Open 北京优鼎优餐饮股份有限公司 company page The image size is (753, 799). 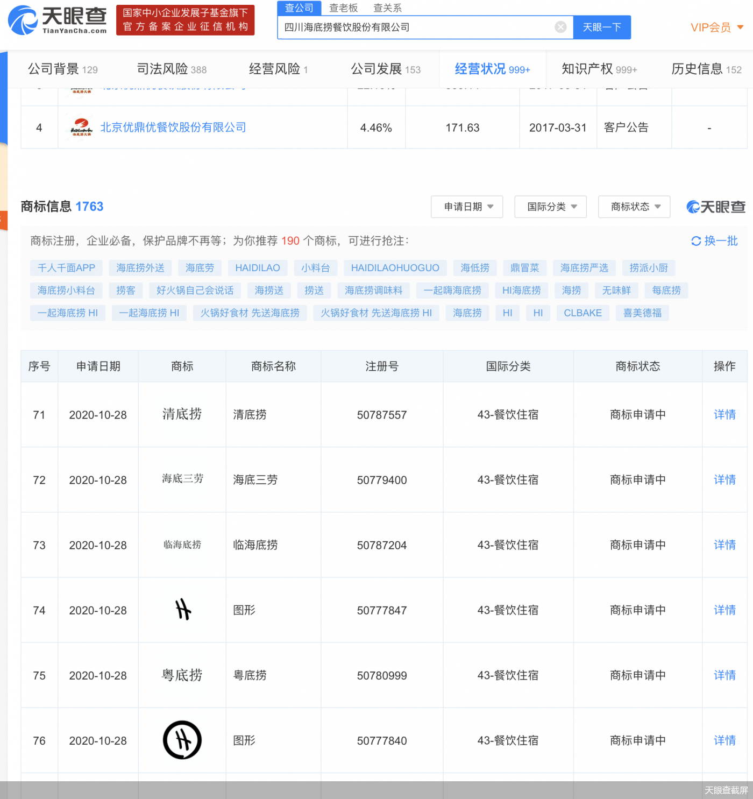coord(174,127)
